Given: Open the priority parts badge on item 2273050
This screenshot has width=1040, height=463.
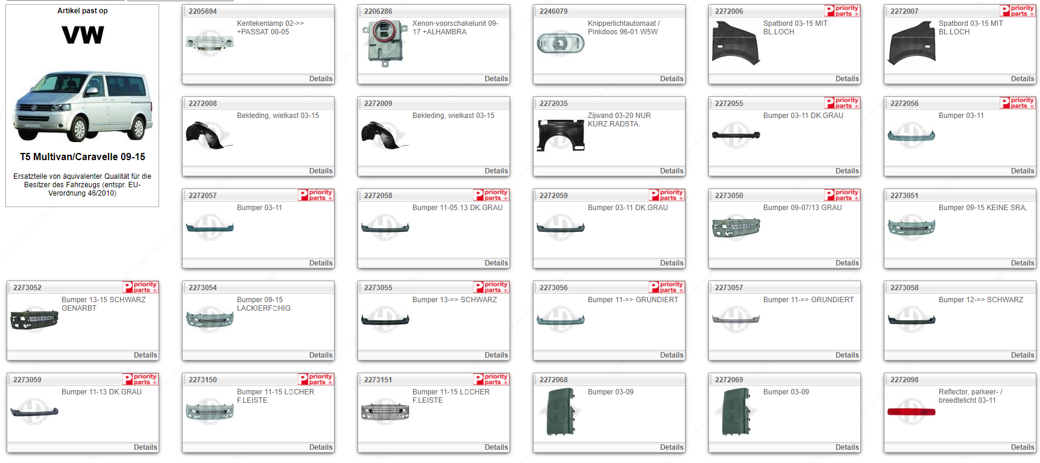Looking at the screenshot, I should [x=842, y=195].
